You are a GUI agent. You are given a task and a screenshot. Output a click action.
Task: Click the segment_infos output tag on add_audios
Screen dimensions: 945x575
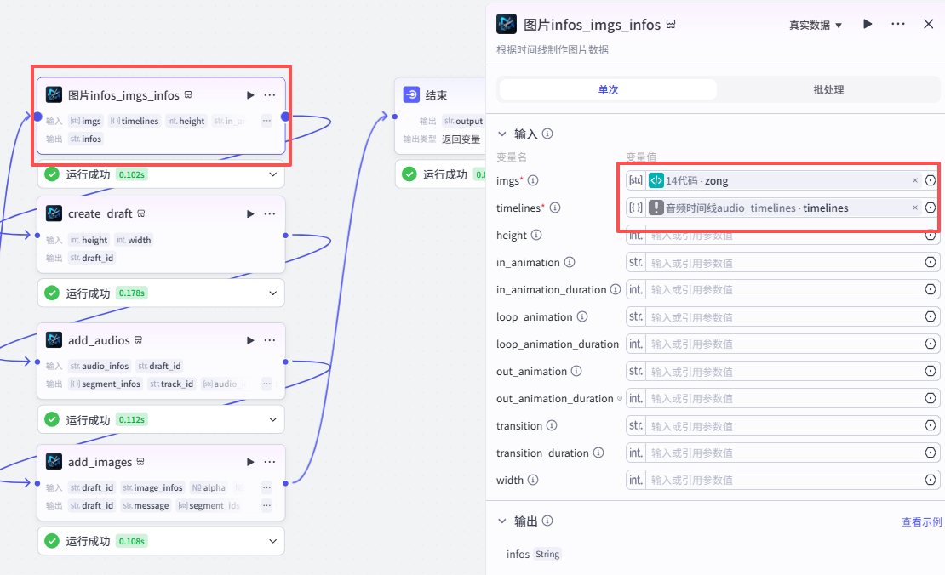106,384
